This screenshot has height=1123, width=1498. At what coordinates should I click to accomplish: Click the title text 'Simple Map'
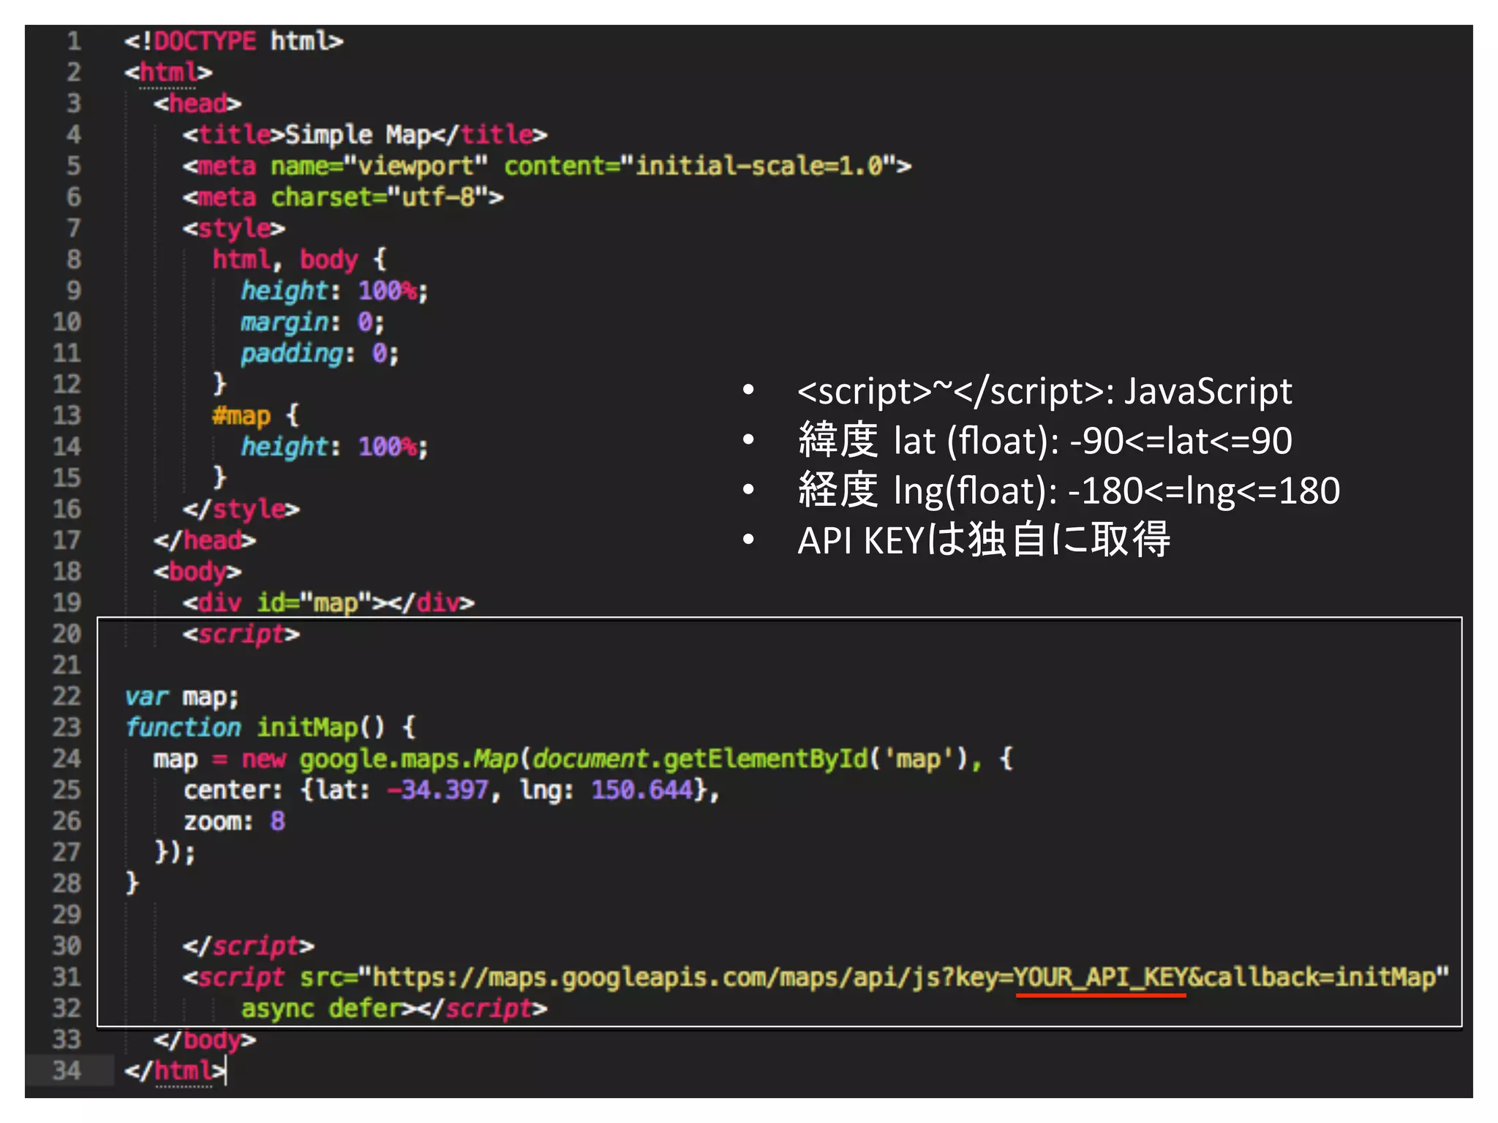[x=358, y=135]
